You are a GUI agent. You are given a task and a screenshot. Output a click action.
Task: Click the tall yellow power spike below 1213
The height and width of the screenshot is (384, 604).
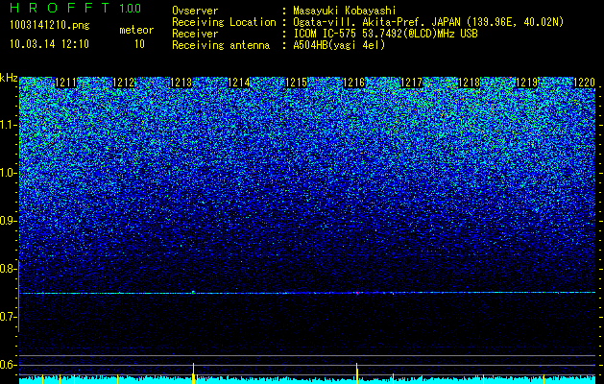tap(193, 372)
